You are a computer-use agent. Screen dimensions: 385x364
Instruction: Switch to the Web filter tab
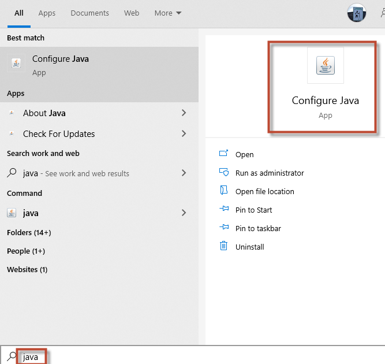point(132,13)
